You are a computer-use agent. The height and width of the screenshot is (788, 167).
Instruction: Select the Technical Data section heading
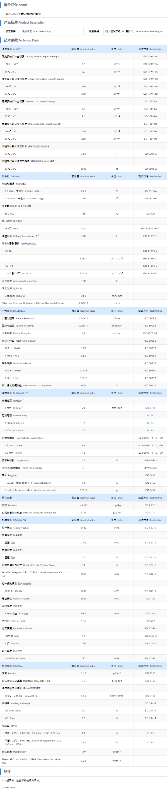click(x=21, y=40)
